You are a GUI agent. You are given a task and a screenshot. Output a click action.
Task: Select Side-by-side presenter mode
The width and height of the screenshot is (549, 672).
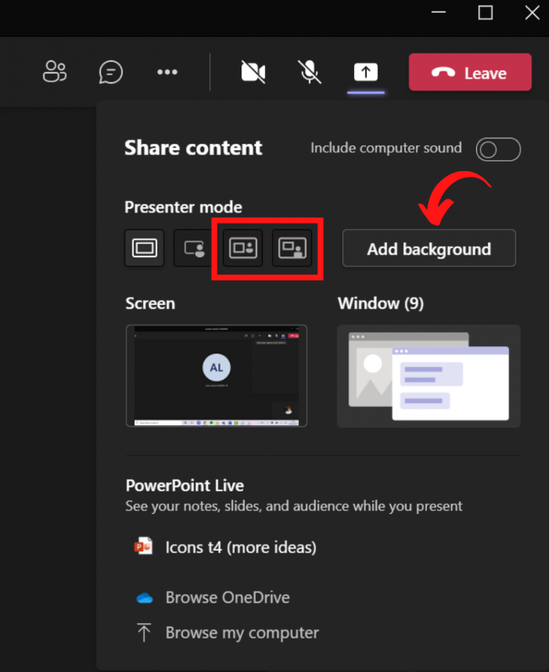pos(243,248)
